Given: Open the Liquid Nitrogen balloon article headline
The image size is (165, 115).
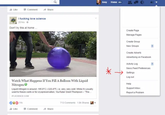Looking at the screenshot, I should 50,83.
